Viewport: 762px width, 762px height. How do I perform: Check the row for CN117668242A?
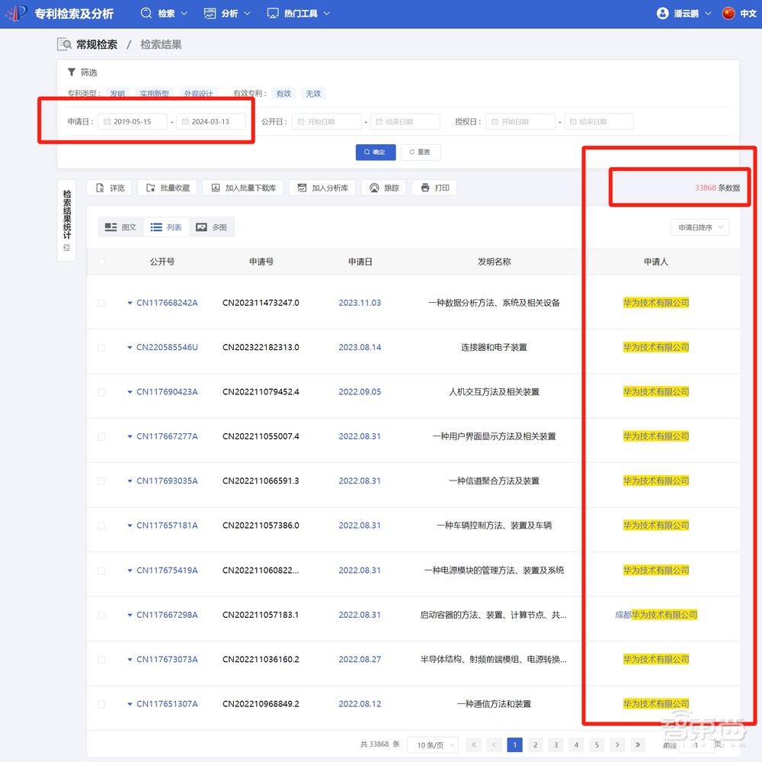[102, 303]
